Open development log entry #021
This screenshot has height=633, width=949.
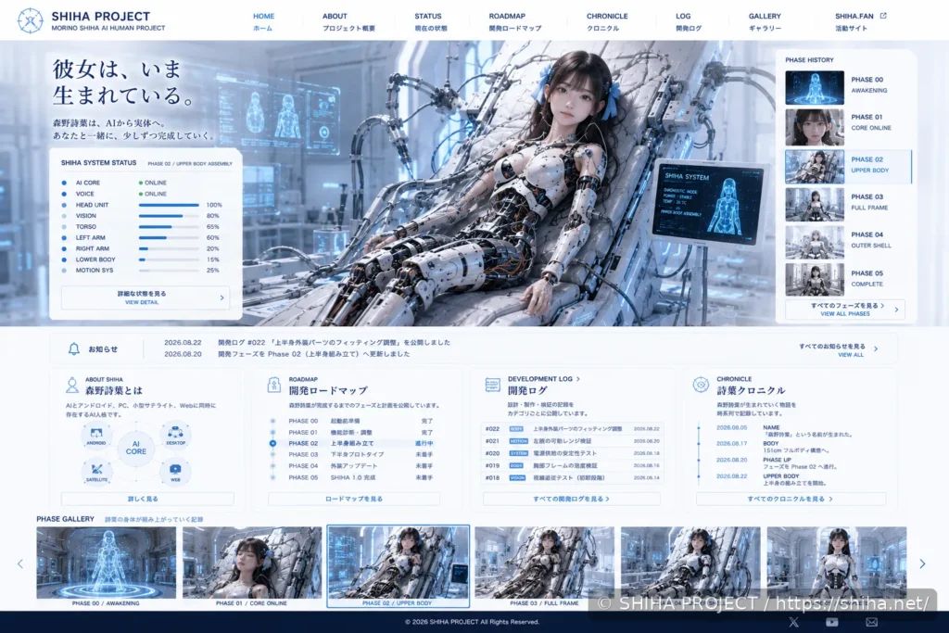pos(572,441)
